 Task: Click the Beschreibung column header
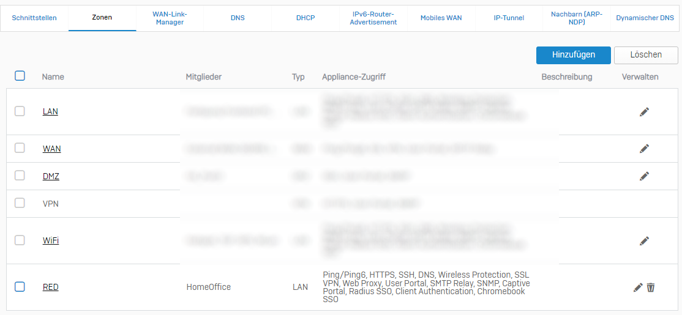pyautogui.click(x=567, y=77)
